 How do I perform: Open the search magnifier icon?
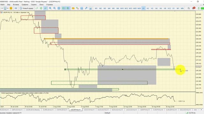tap(188, 8)
